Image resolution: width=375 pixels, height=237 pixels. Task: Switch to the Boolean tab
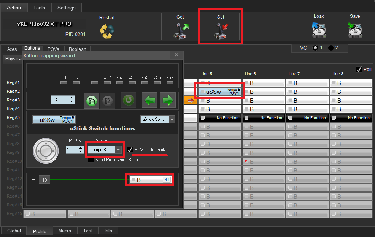[x=78, y=49]
